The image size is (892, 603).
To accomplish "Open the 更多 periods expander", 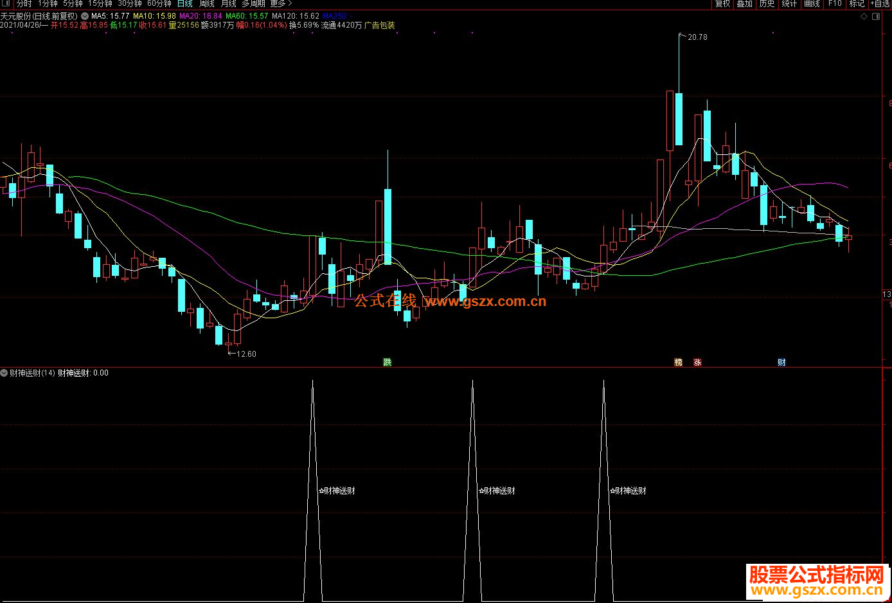I will point(281,3).
